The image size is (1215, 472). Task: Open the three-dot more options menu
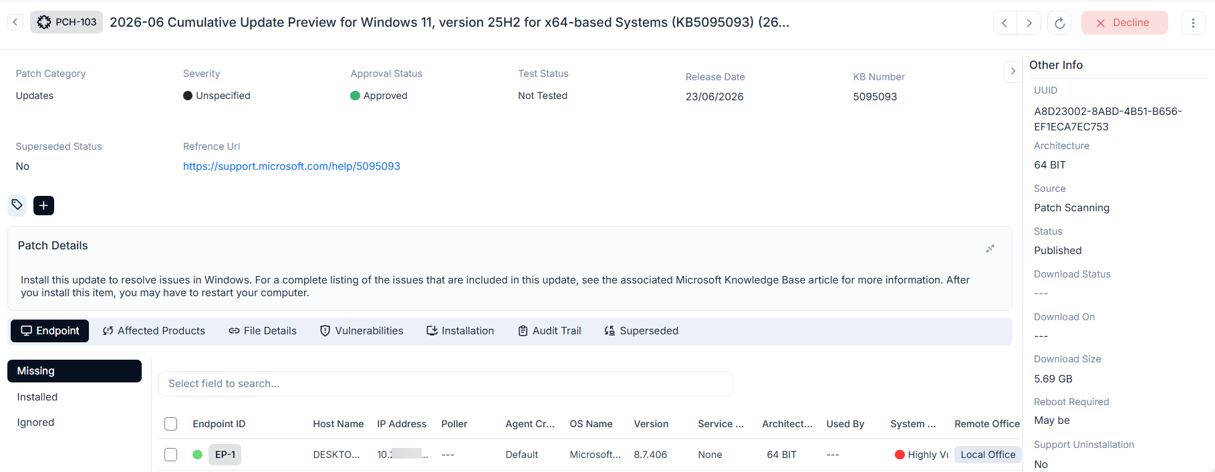[1193, 23]
